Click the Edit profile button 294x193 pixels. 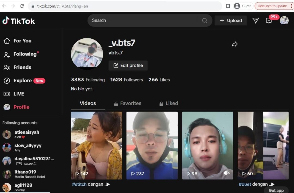pyautogui.click(x=128, y=66)
